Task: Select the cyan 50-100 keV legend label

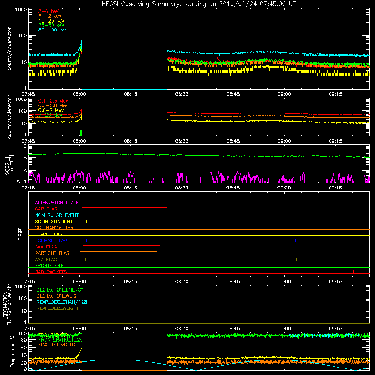Action: 53,30
